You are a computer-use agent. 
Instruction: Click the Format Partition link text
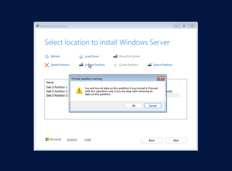95,65
